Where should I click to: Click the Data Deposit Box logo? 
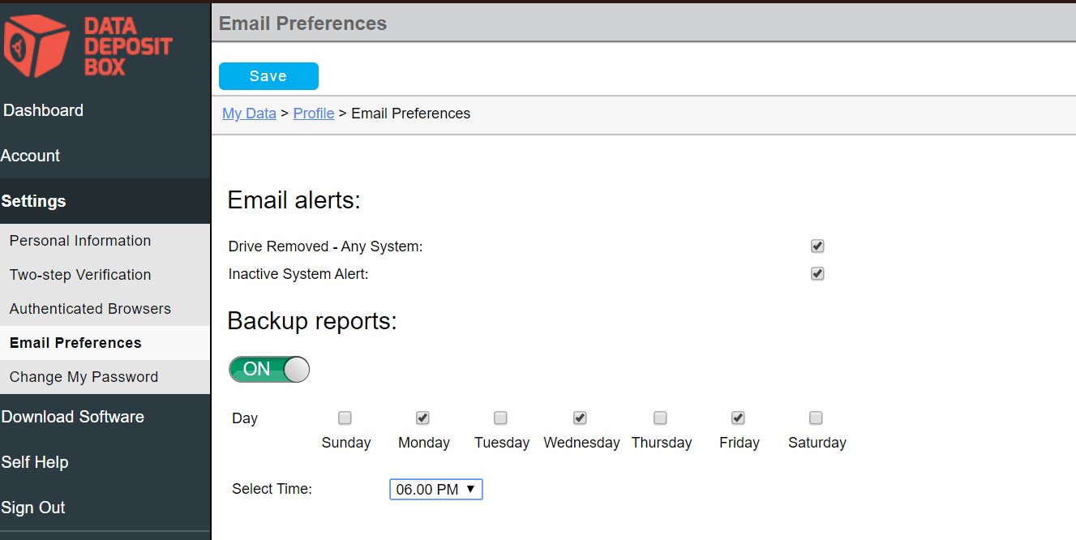point(89,45)
